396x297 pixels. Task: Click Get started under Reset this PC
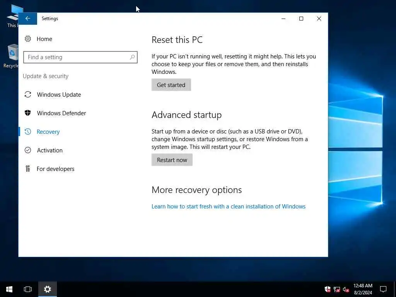(171, 85)
